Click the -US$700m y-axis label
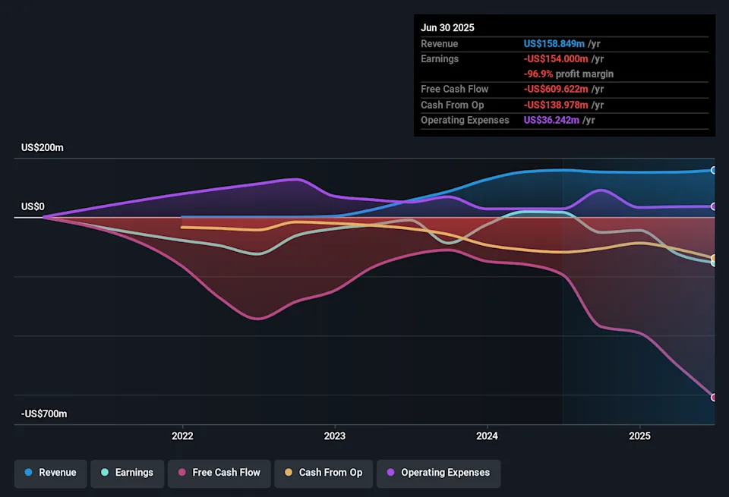 point(44,414)
